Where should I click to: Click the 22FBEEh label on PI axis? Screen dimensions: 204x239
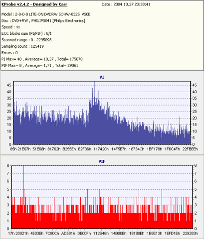[190, 149]
